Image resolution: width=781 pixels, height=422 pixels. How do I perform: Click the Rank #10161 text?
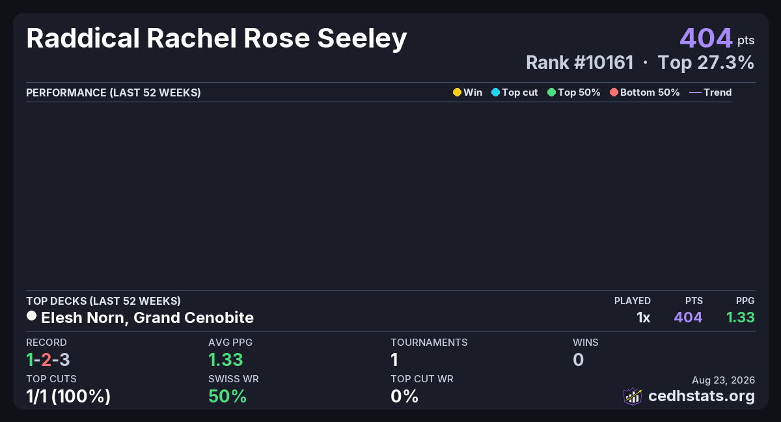coord(579,63)
